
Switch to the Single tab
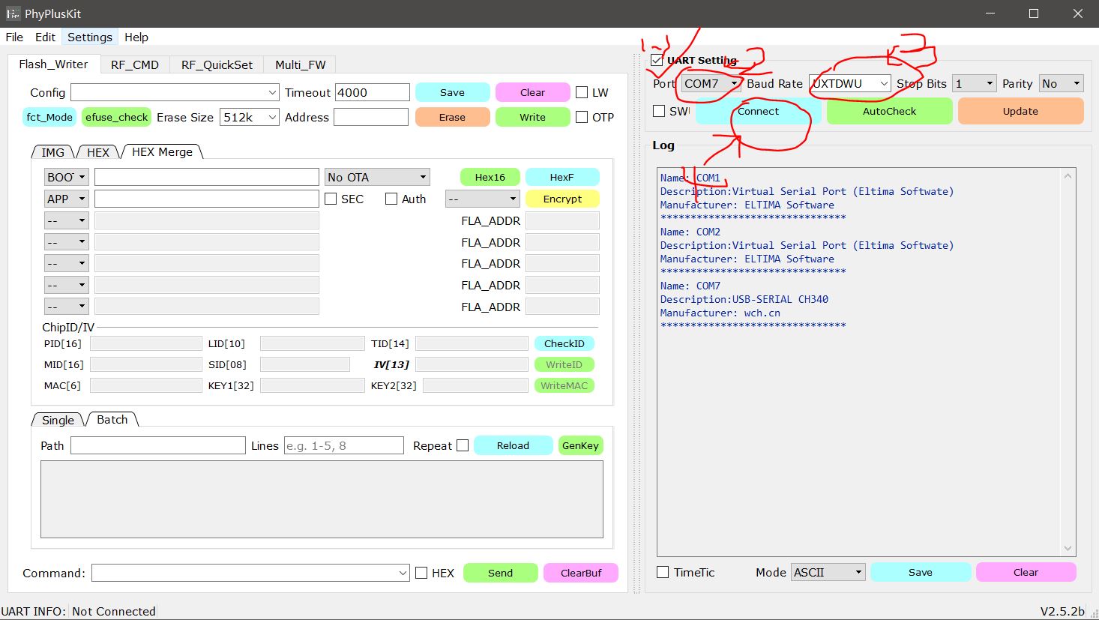(x=58, y=420)
